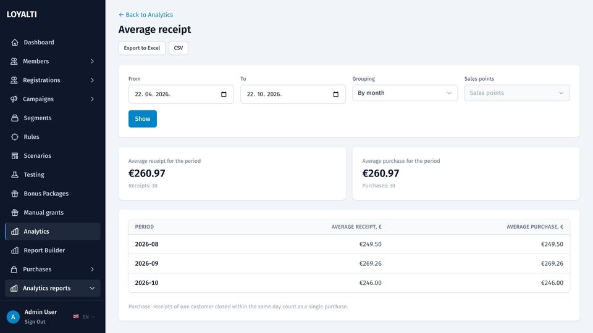This screenshot has height=333, width=593.
Task: Click the Manual grants gift icon
Action: tap(15, 213)
